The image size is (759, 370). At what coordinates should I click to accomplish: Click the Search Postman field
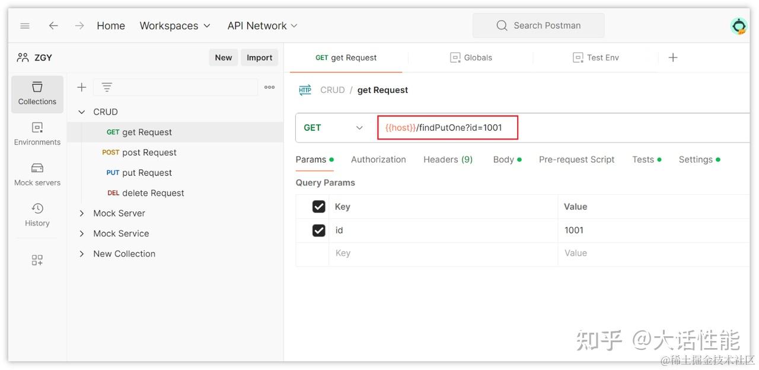tap(538, 25)
